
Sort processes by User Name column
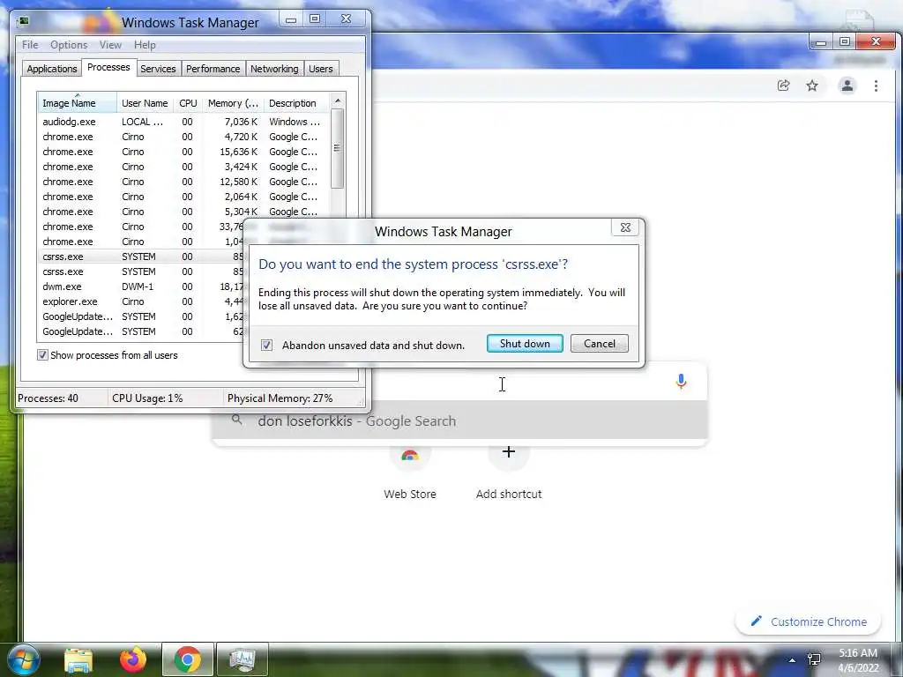pyautogui.click(x=145, y=103)
